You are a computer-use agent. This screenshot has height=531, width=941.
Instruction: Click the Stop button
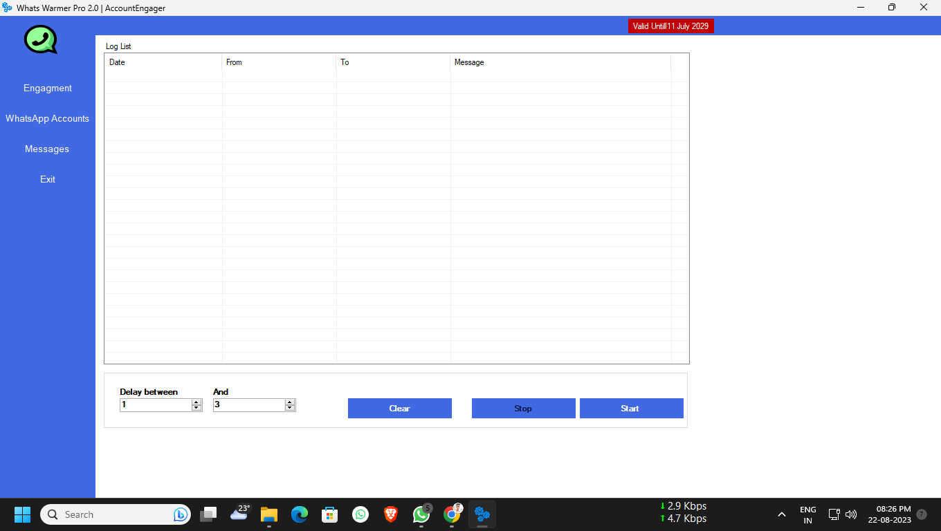click(524, 408)
